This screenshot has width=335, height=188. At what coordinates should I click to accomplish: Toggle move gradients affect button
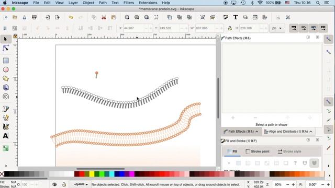pos(314,28)
